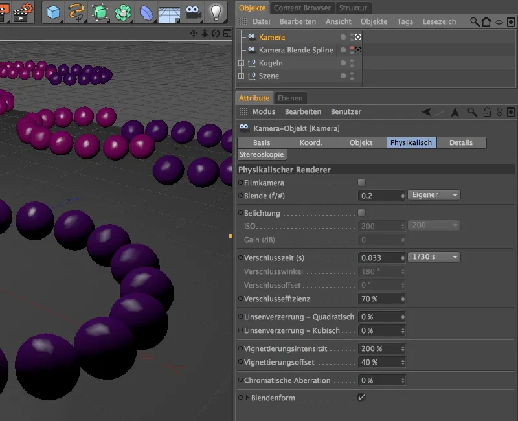Open the green subdivision generator cube tool

pos(100,12)
